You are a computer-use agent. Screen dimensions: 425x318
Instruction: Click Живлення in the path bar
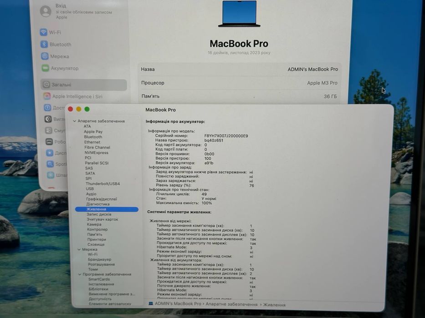pyautogui.click(x=274, y=305)
